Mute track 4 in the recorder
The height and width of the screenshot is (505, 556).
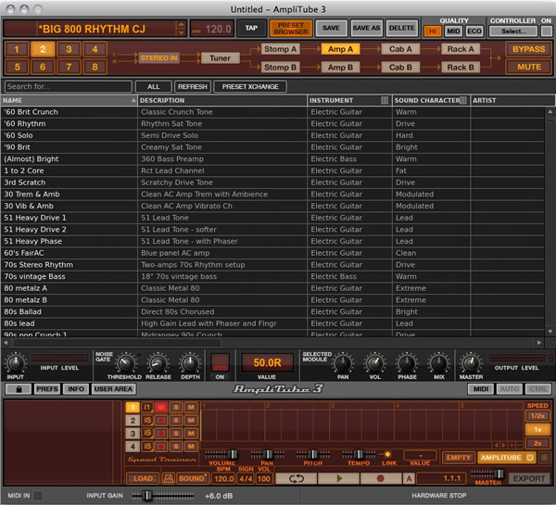coord(191,446)
